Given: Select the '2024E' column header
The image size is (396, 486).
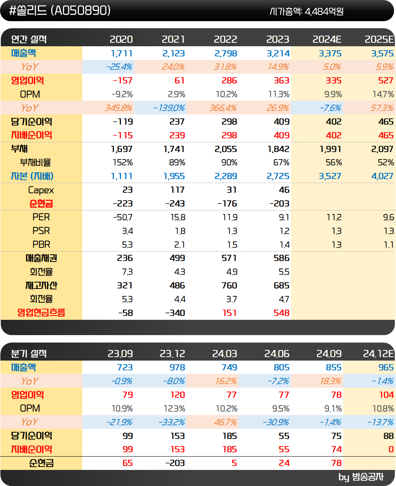Looking at the screenshot, I should tap(327, 39).
